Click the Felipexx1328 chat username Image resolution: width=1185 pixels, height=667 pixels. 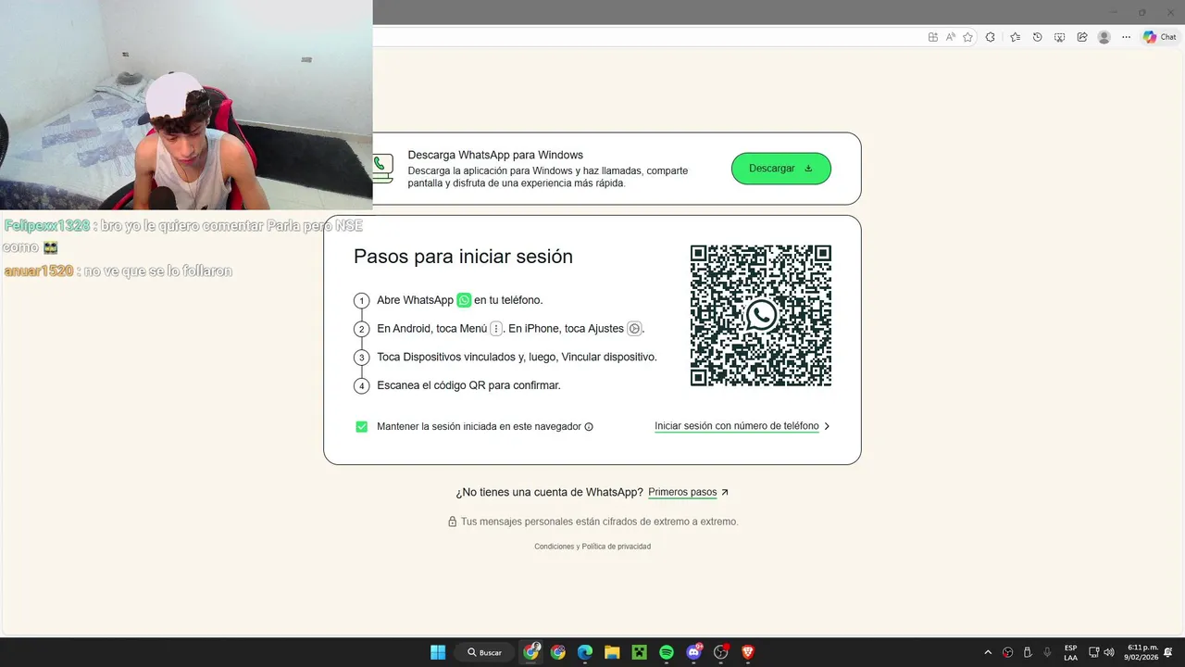click(x=47, y=226)
